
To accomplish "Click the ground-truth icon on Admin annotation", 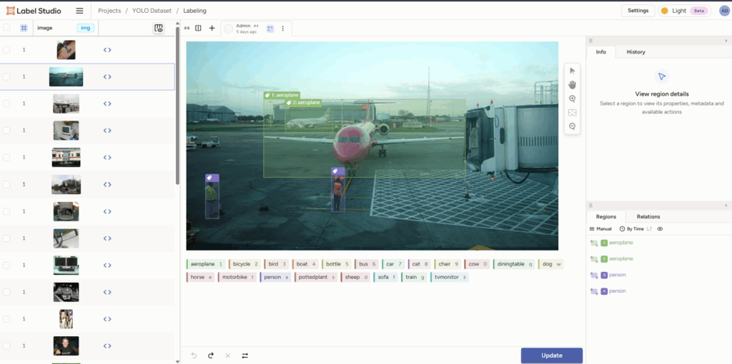I will pos(269,29).
